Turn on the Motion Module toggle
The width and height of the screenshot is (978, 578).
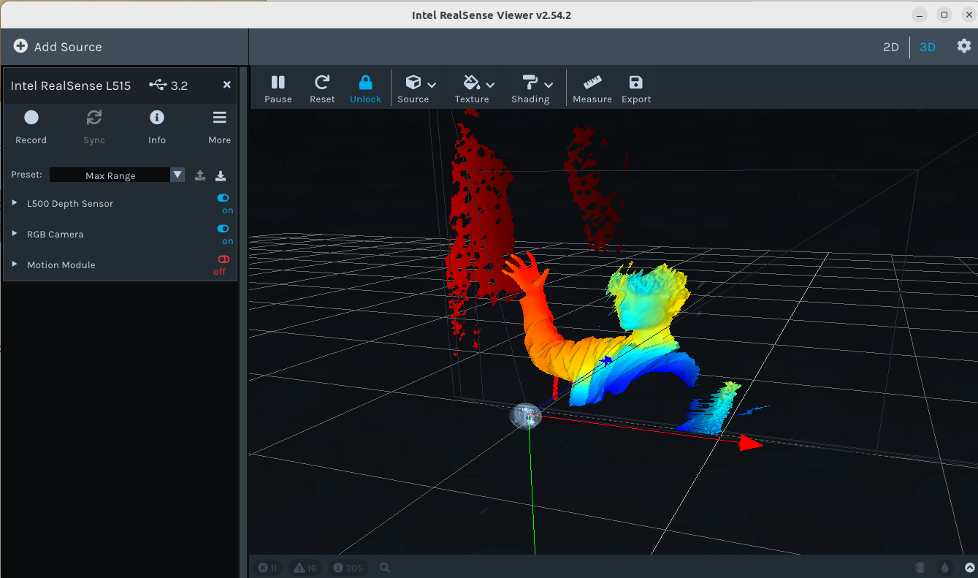[223, 259]
